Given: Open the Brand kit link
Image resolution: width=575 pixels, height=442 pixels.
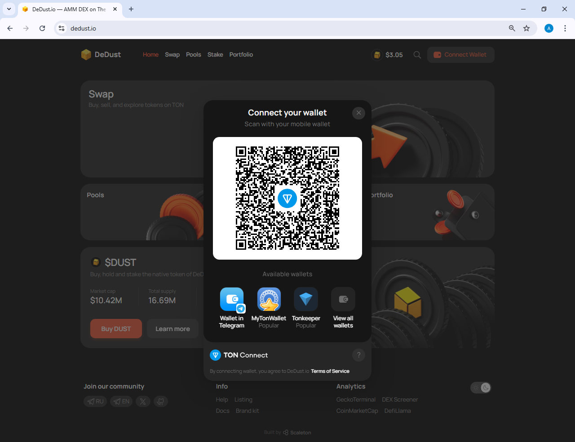Looking at the screenshot, I should pos(248,411).
